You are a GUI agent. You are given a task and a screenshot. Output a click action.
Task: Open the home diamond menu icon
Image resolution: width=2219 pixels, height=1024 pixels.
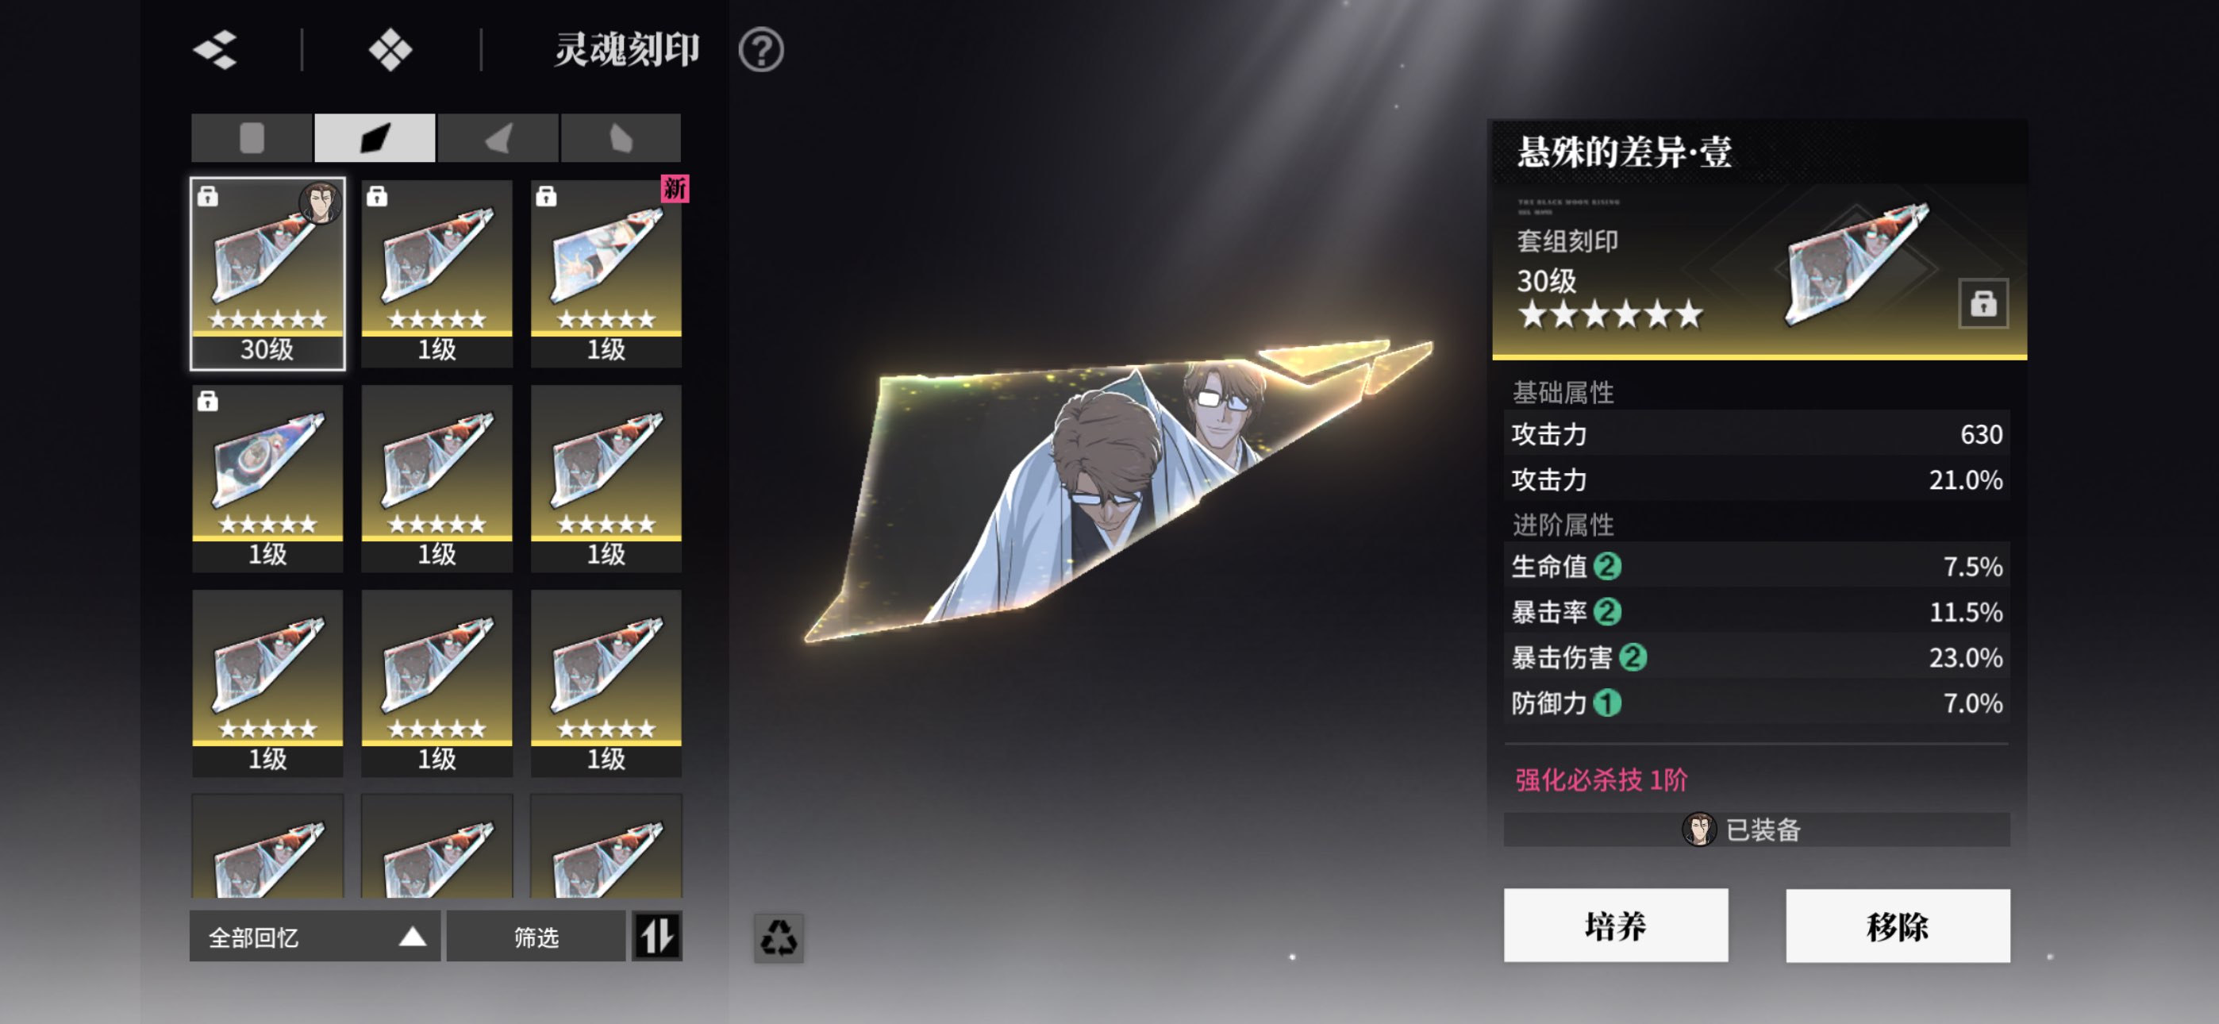coord(390,50)
